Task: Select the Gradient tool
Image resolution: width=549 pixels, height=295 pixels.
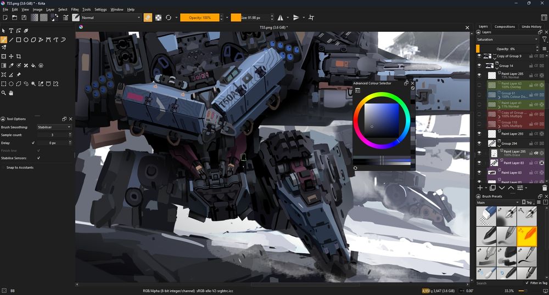Action: pyautogui.click(x=3, y=65)
